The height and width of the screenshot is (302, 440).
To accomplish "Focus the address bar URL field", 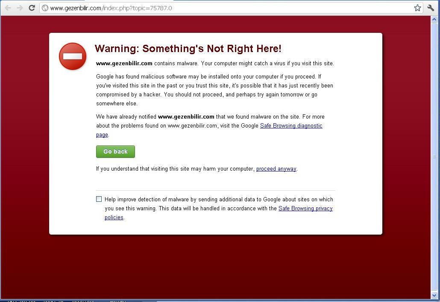I will pyautogui.click(x=214, y=8).
